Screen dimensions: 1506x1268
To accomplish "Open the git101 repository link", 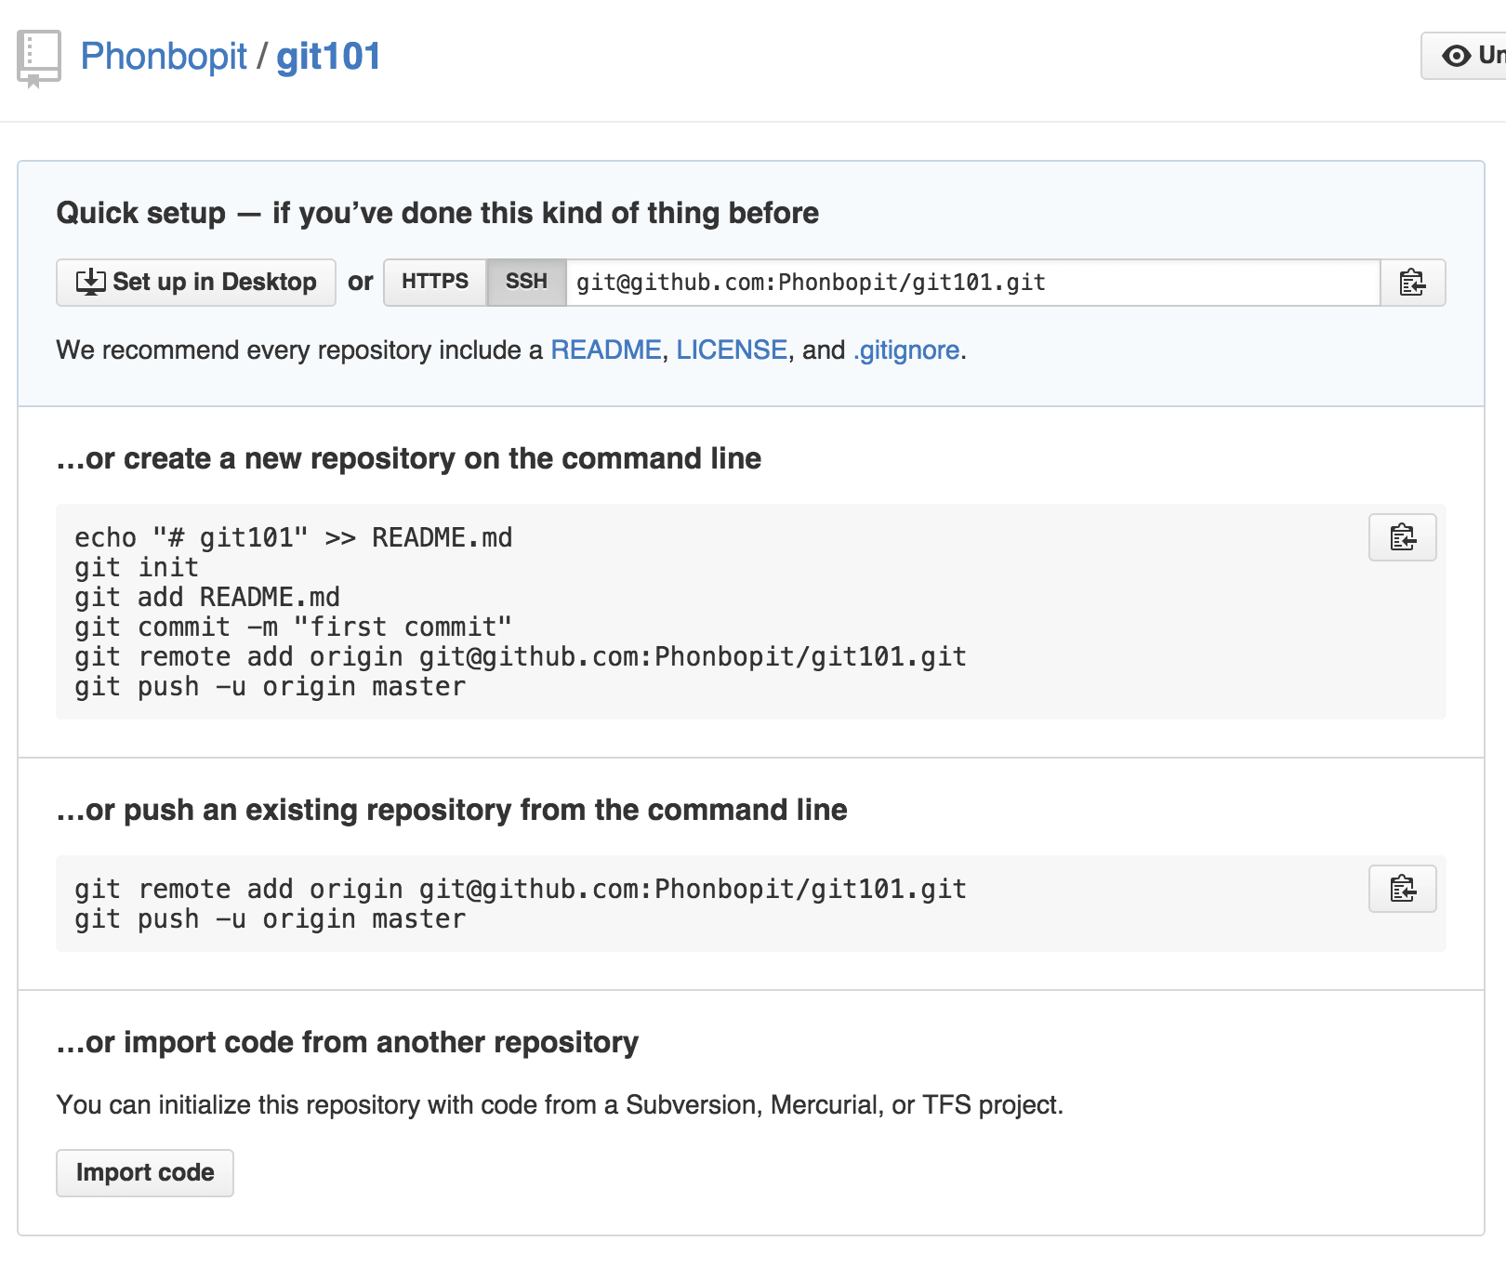I will pyautogui.click(x=328, y=57).
